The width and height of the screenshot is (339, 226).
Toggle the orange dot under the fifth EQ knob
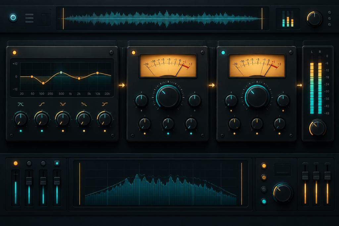click(105, 131)
